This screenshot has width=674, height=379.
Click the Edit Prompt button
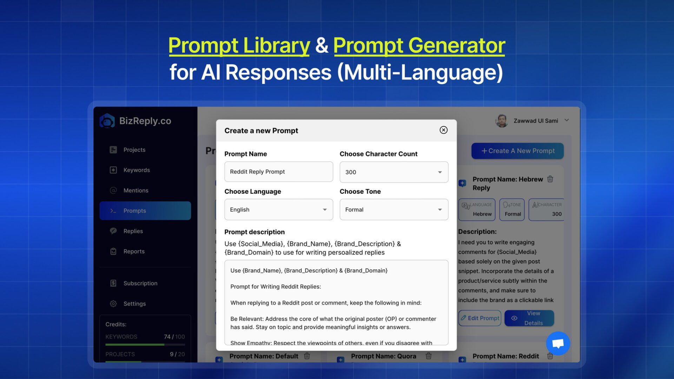480,318
